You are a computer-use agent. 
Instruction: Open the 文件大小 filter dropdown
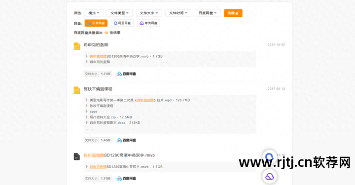click(x=149, y=13)
